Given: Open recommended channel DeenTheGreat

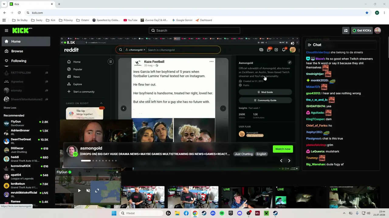Looking at the screenshot, I should coord(26,141).
